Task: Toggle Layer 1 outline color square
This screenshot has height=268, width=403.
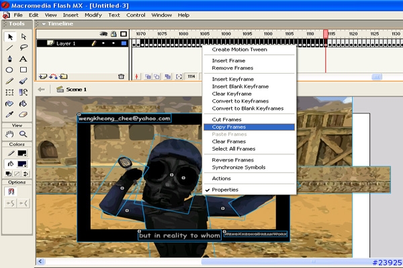Action: coord(124,44)
